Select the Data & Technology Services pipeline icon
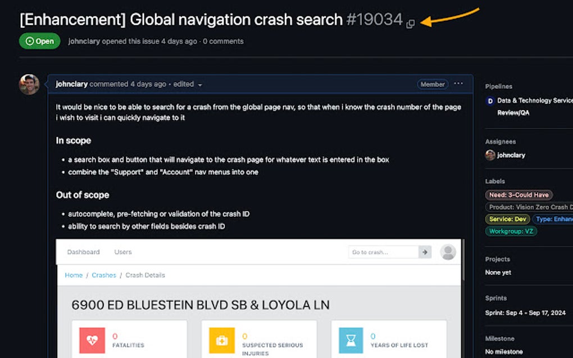Viewport: 573px width, 358px height. (489, 100)
